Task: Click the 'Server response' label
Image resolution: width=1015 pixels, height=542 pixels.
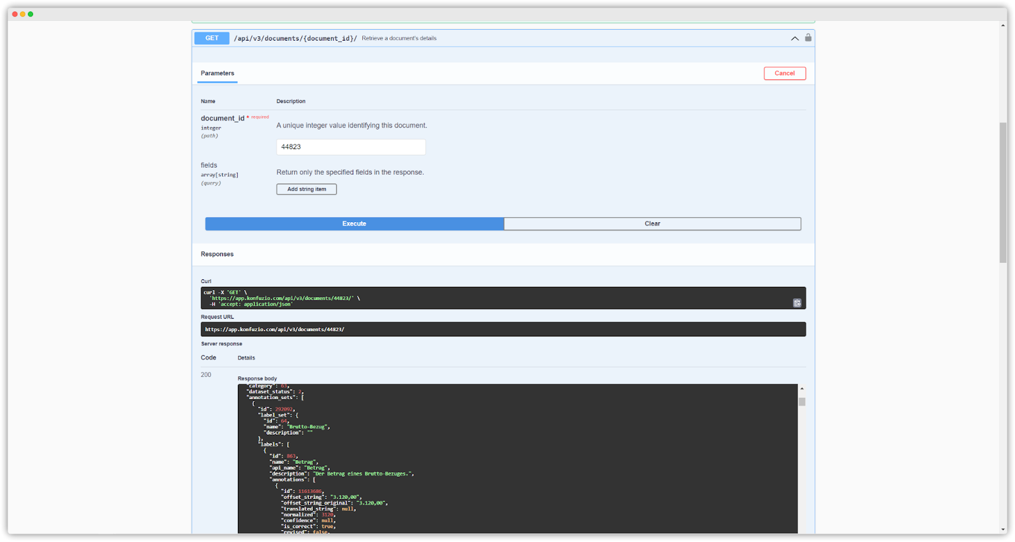Action: pos(221,343)
